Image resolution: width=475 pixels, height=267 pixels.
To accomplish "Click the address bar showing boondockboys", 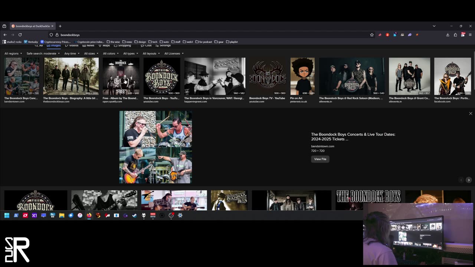I will [x=212, y=35].
